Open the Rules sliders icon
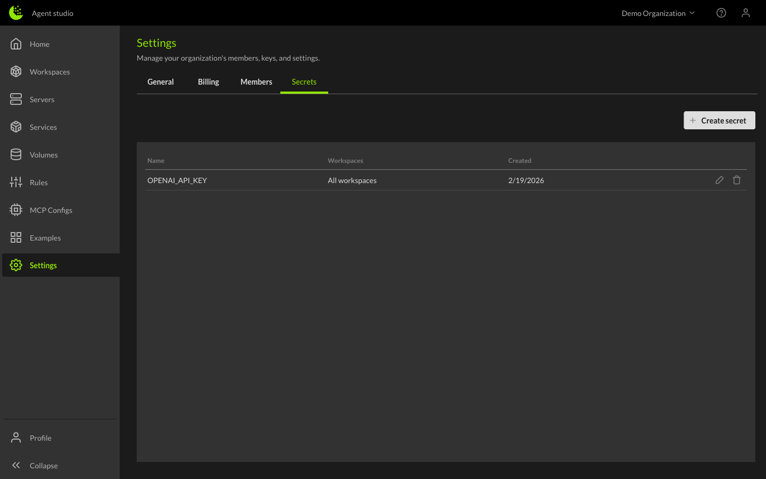Image resolution: width=766 pixels, height=479 pixels. [16, 182]
